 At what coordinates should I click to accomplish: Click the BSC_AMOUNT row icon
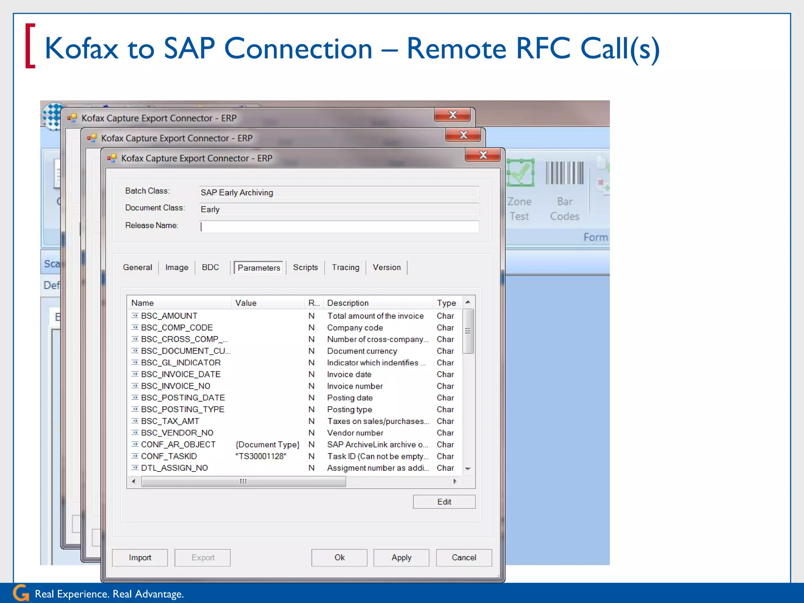point(135,316)
